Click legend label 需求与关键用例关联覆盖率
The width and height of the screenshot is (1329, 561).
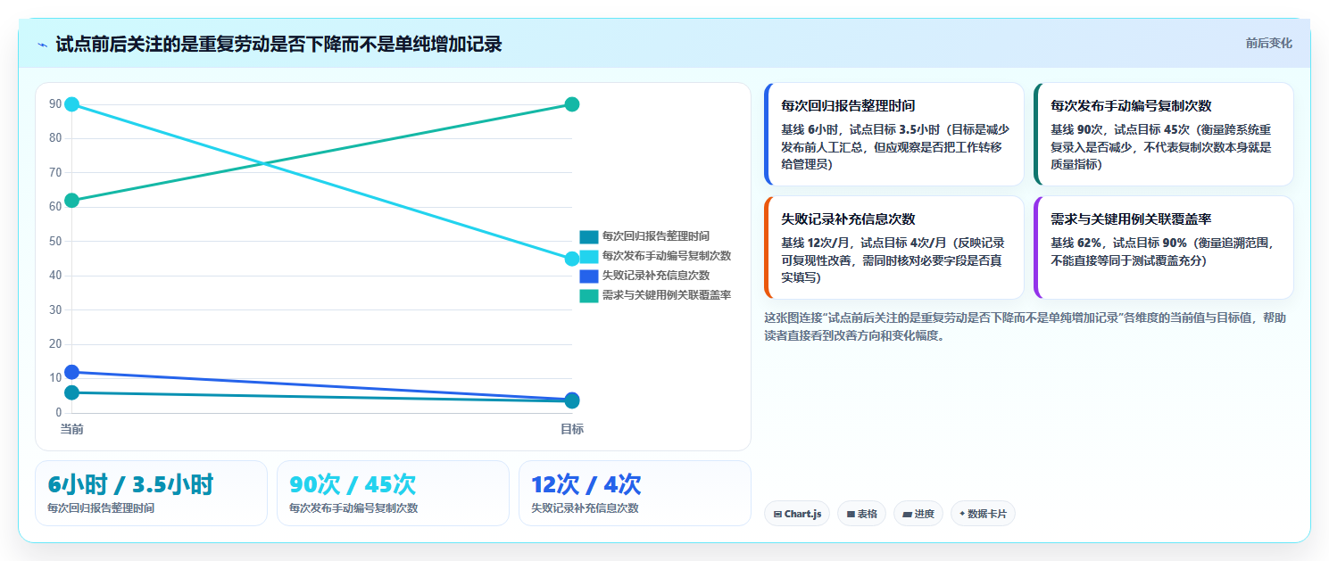[x=667, y=295]
